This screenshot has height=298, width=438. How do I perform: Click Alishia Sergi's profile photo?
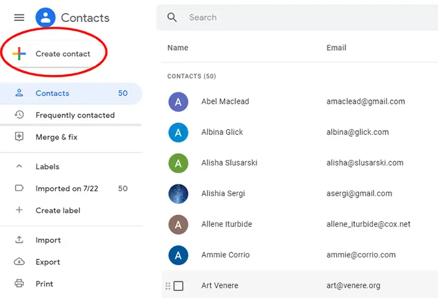178,194
